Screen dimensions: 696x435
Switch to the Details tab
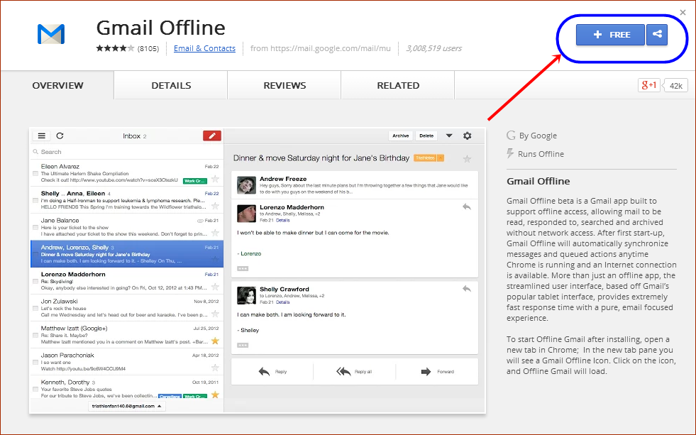(x=171, y=85)
